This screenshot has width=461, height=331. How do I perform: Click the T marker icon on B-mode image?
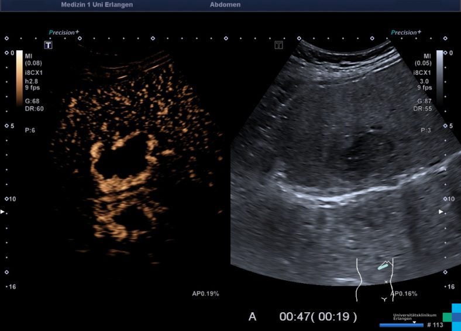tap(278, 44)
